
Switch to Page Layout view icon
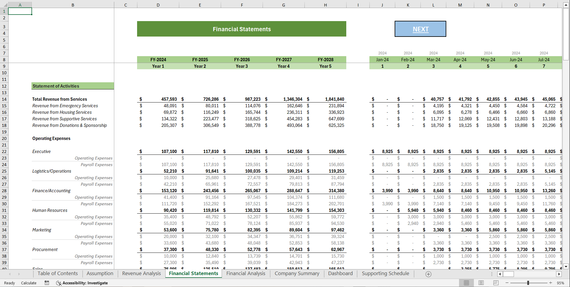pos(481,283)
